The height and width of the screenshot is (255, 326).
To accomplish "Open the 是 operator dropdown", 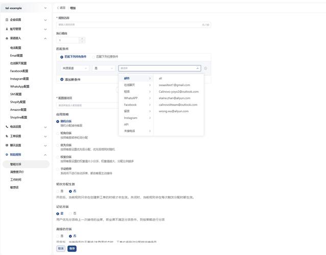I will point(104,68).
